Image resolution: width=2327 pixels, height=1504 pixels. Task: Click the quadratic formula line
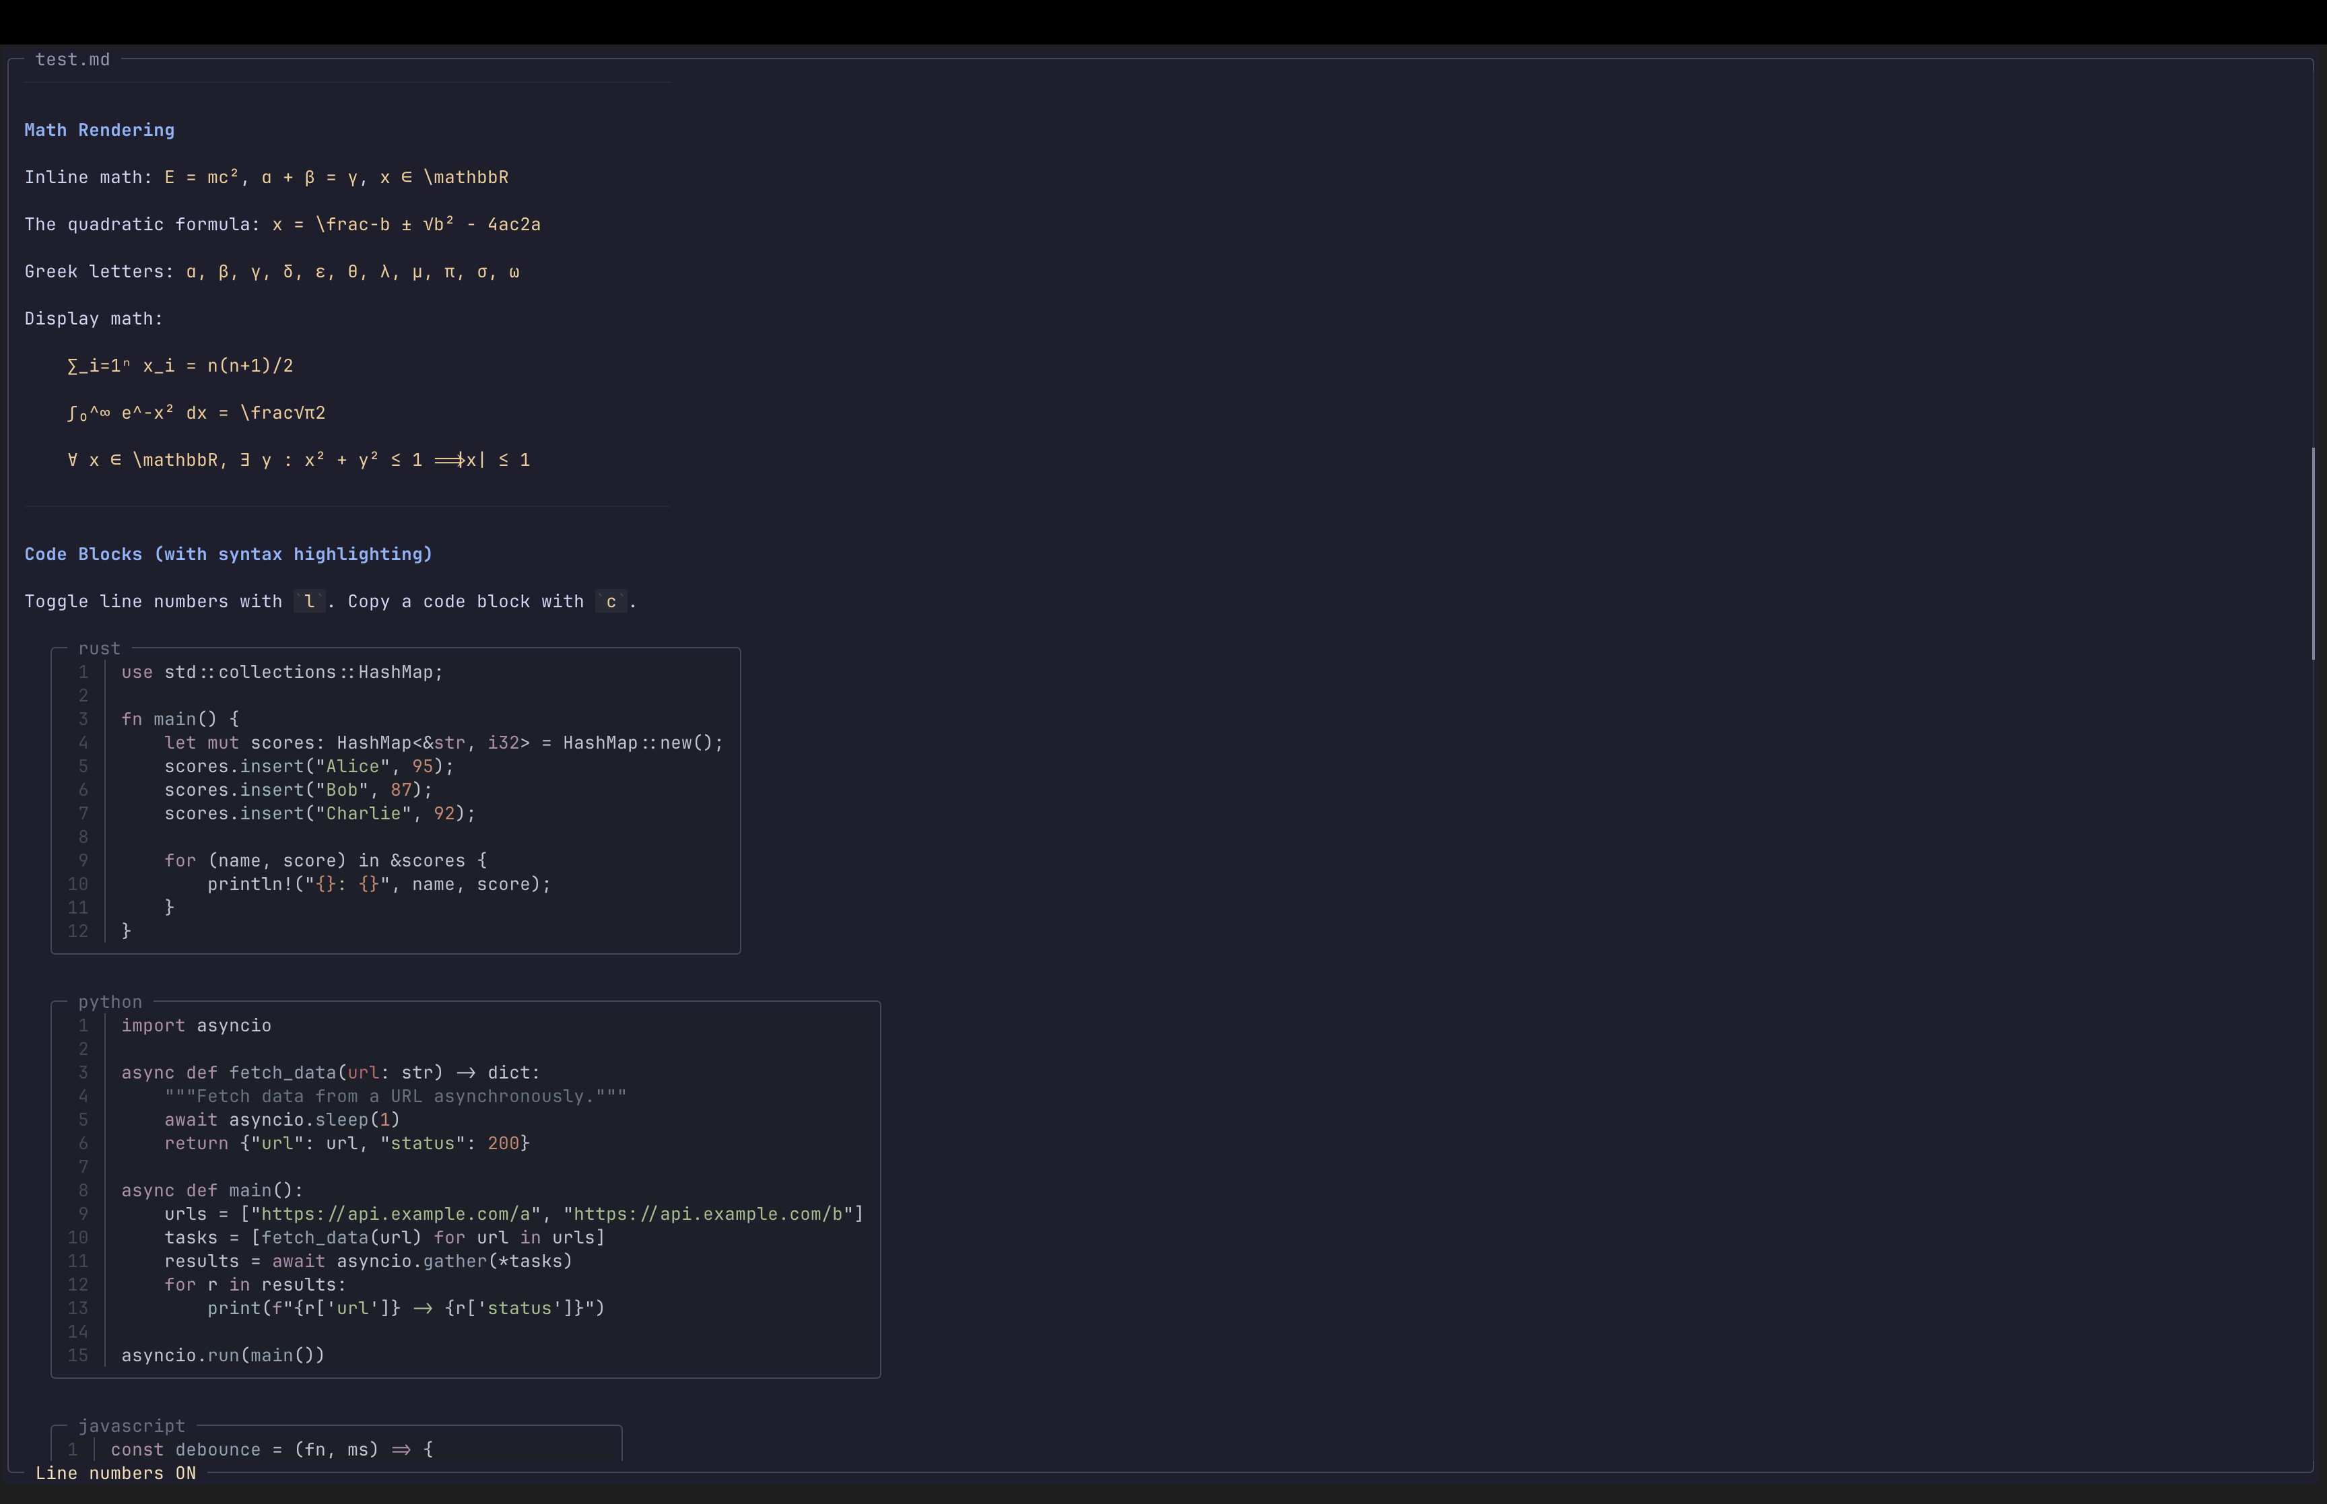282,225
